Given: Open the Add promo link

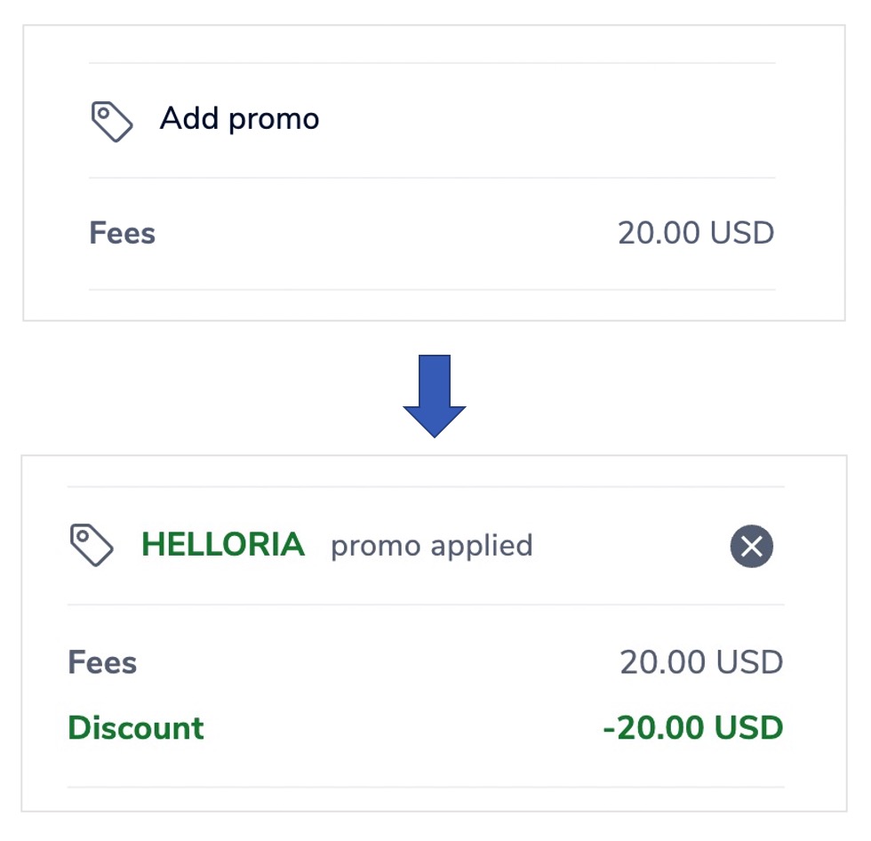Looking at the screenshot, I should 239,118.
